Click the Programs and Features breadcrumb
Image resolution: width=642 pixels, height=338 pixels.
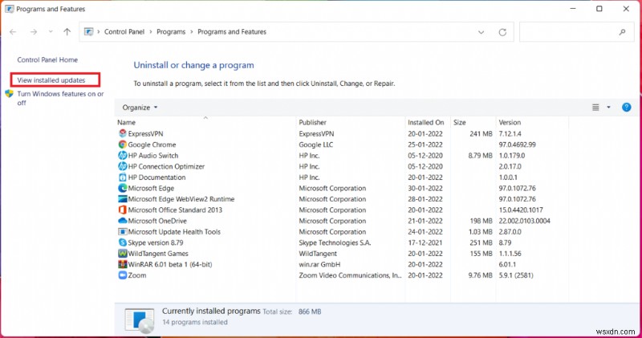point(232,32)
